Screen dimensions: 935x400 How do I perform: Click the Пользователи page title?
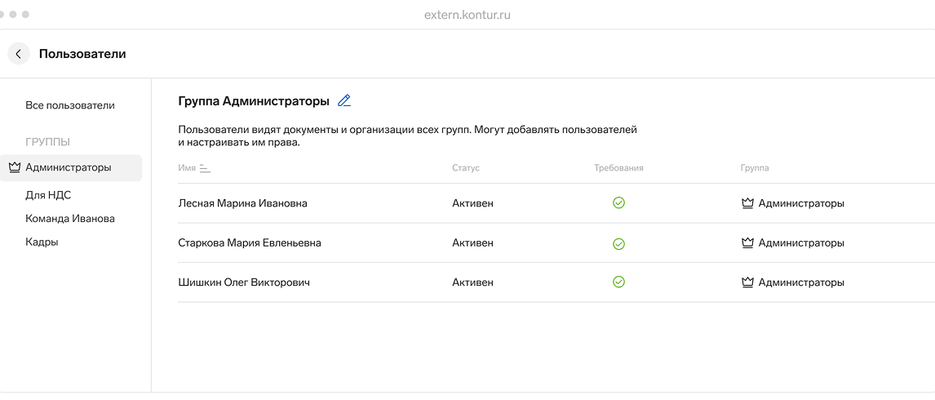click(83, 54)
